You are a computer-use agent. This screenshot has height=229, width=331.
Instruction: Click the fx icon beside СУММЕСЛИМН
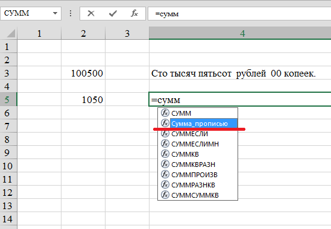coord(165,143)
